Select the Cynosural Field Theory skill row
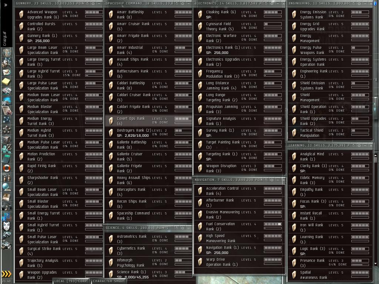379x284 pixels. click(x=239, y=26)
